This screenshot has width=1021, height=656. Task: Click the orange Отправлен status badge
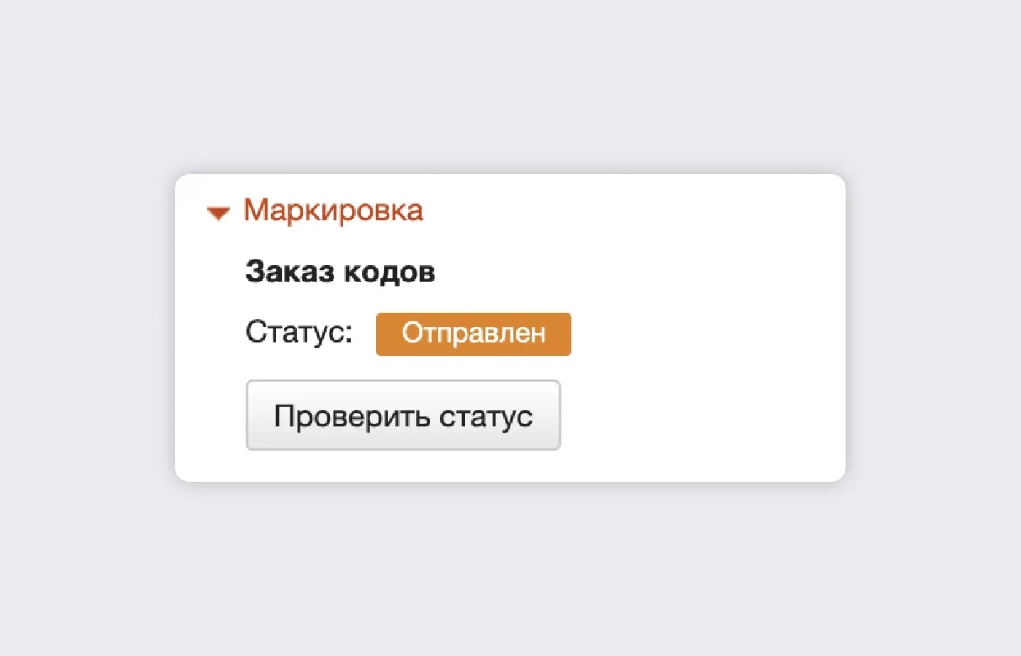(x=473, y=334)
